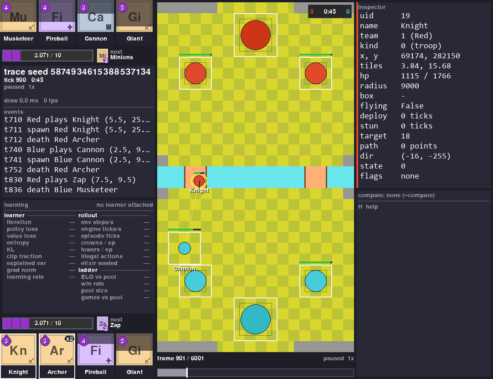Select the red Knight troop on bridge
Image resolution: width=493 pixels, height=379 pixels.
pyautogui.click(x=199, y=181)
